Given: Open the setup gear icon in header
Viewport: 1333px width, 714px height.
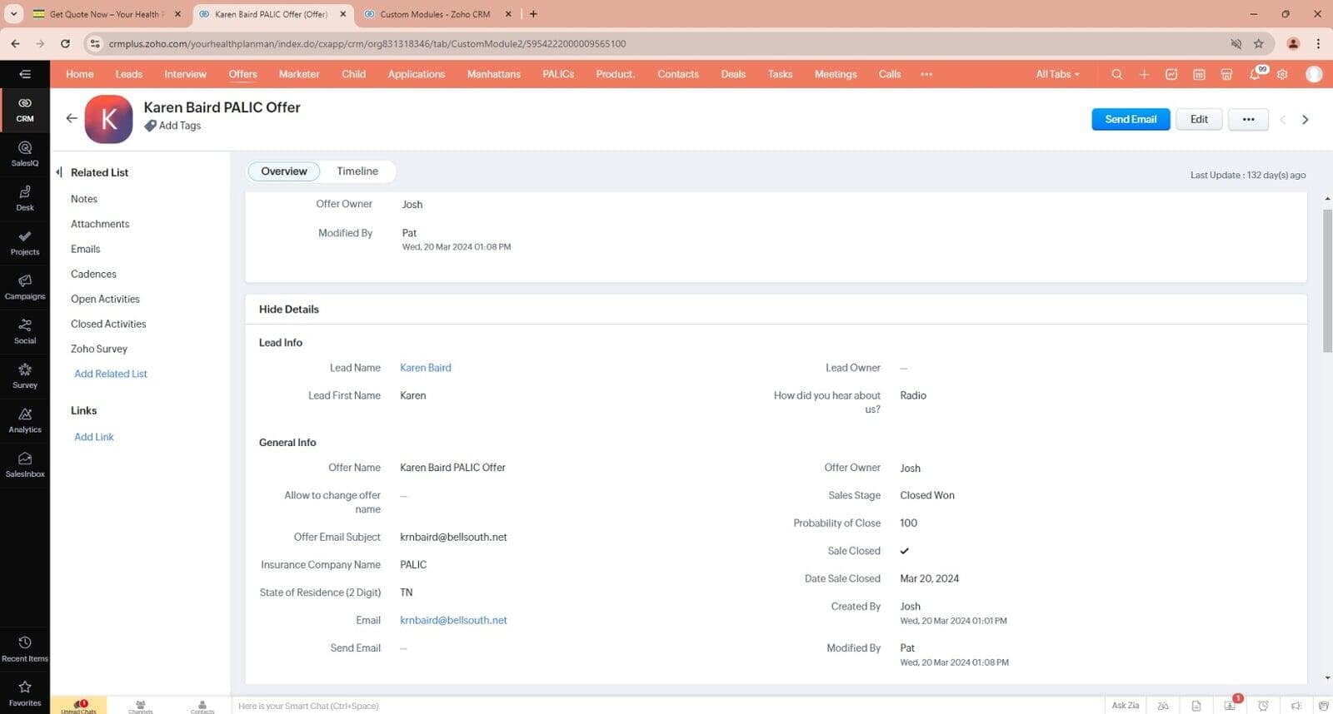Looking at the screenshot, I should tap(1282, 74).
